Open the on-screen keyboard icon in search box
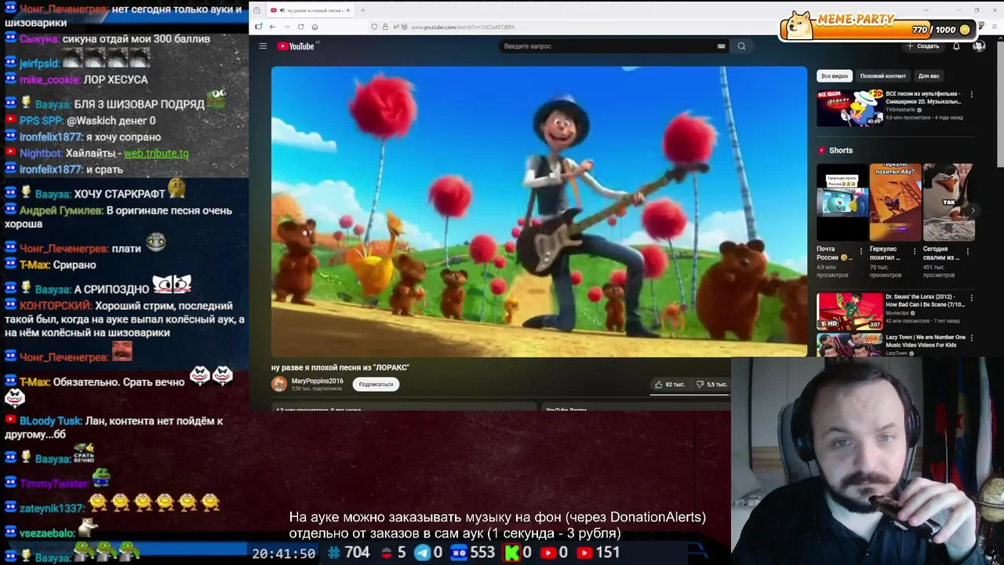Image resolution: width=1004 pixels, height=565 pixels. [x=721, y=46]
